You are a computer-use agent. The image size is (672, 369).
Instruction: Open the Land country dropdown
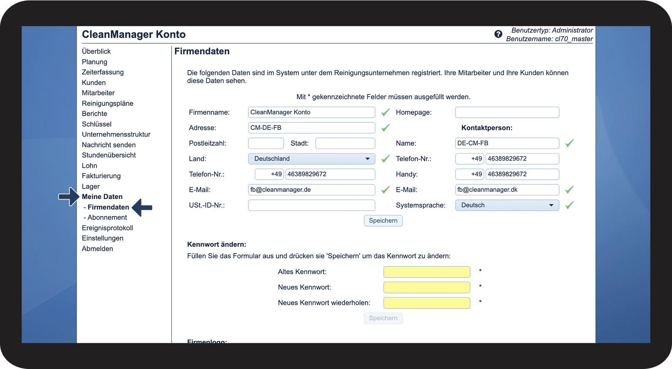pos(311,159)
